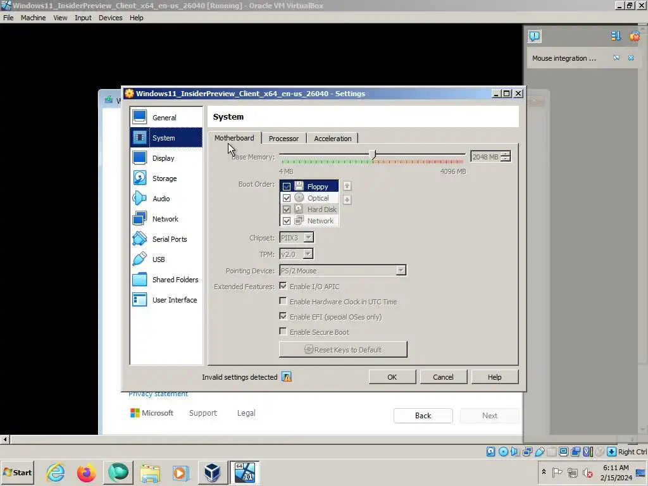This screenshot has width=648, height=486.
Task: Open the Network settings category
Action: point(166,218)
